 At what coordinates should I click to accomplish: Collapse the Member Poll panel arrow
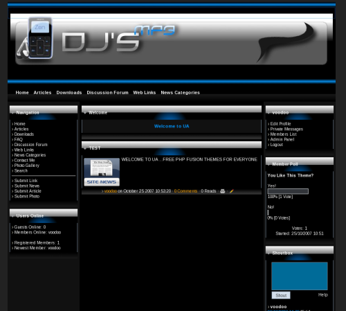[268, 165]
